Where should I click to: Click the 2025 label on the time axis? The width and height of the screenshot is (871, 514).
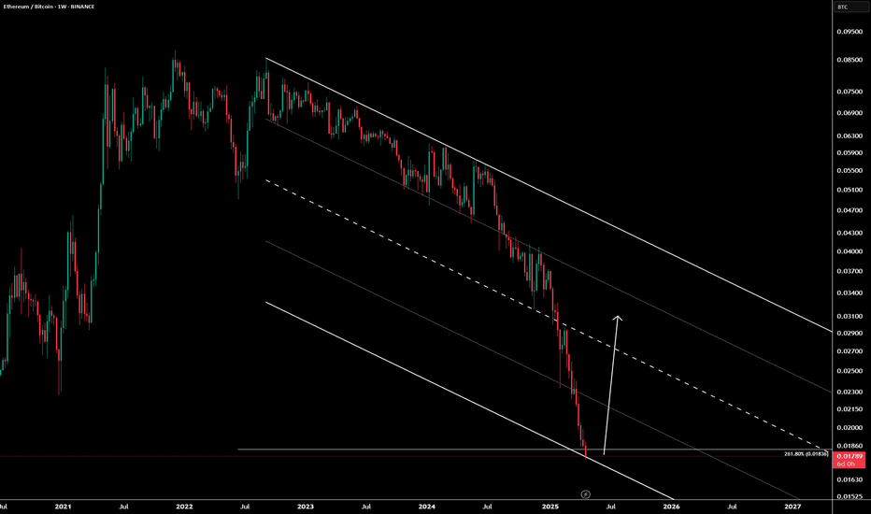[x=550, y=507]
